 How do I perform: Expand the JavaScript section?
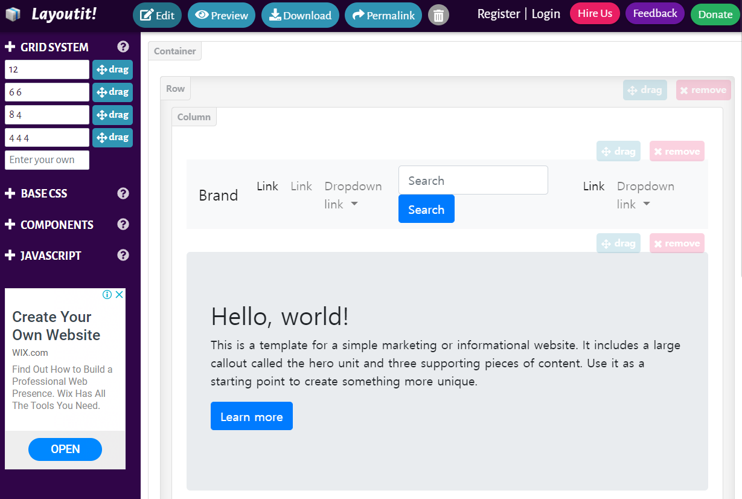click(x=43, y=256)
